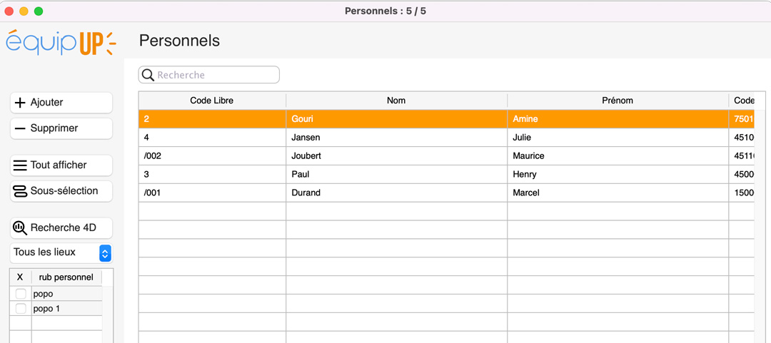This screenshot has height=343, width=771.
Task: Click the Recherche 4D magnifier icon
Action: pyautogui.click(x=20, y=228)
